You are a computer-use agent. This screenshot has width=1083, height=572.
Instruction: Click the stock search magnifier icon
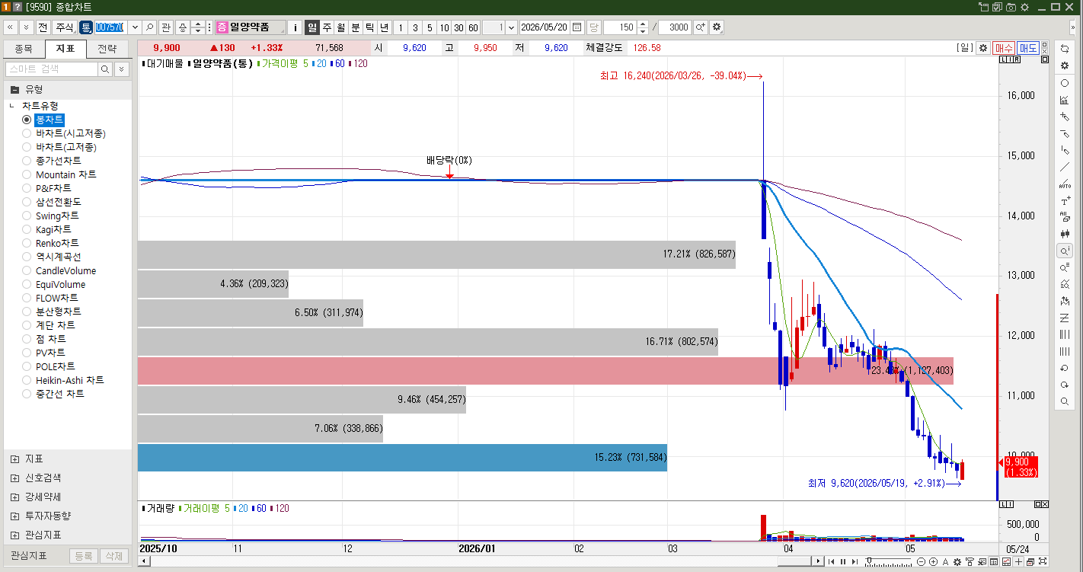tap(149, 27)
